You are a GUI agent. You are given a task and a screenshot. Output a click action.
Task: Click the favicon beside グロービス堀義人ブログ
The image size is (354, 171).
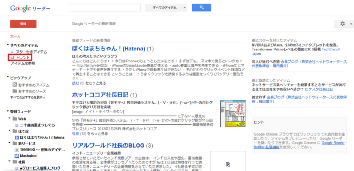click(17, 168)
